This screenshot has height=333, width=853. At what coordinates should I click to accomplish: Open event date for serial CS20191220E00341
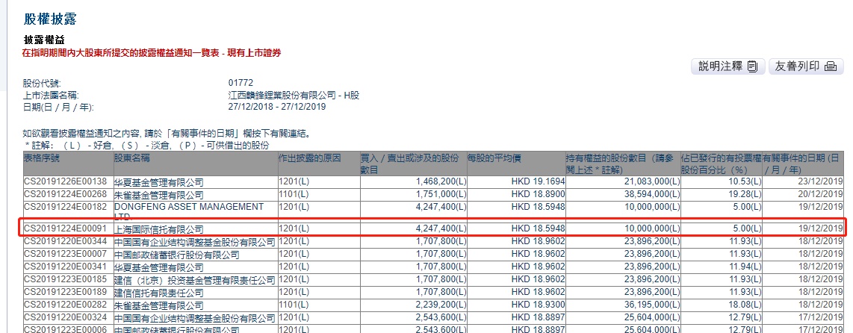point(822,267)
